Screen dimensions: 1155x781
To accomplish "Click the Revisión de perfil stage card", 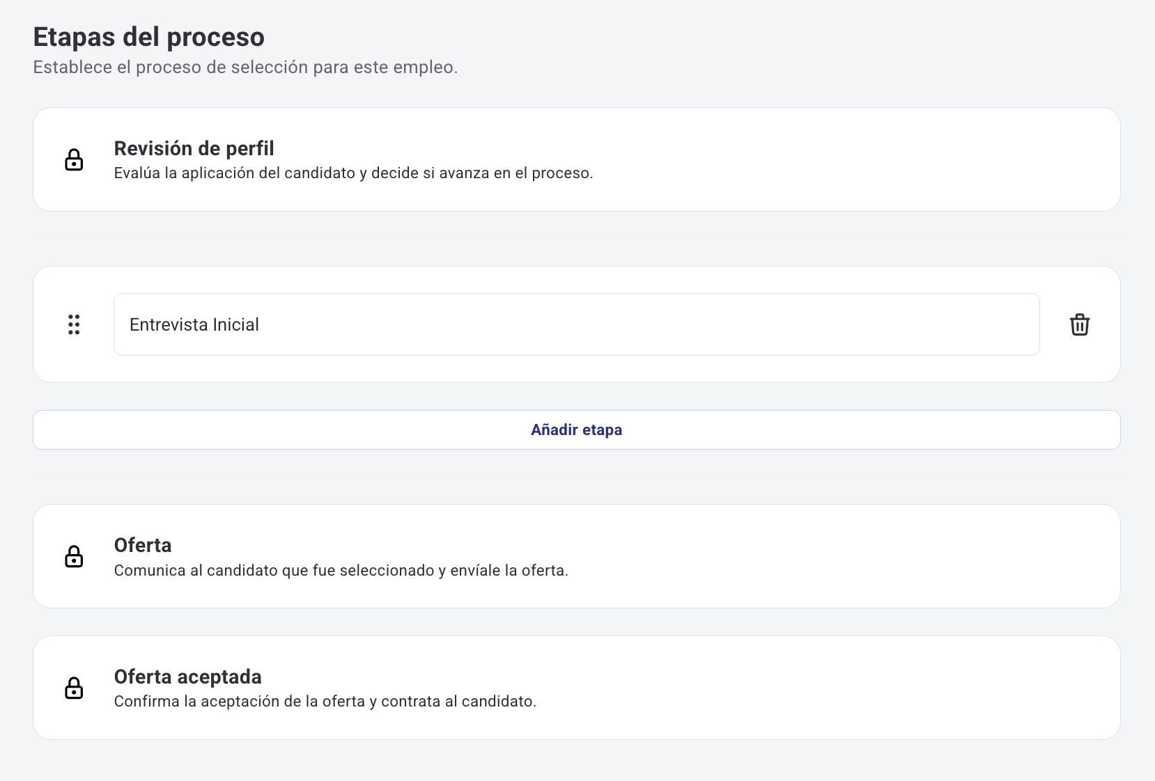I will pyautogui.click(x=576, y=159).
